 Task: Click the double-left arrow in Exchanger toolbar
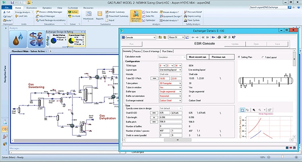coord(203,37)
